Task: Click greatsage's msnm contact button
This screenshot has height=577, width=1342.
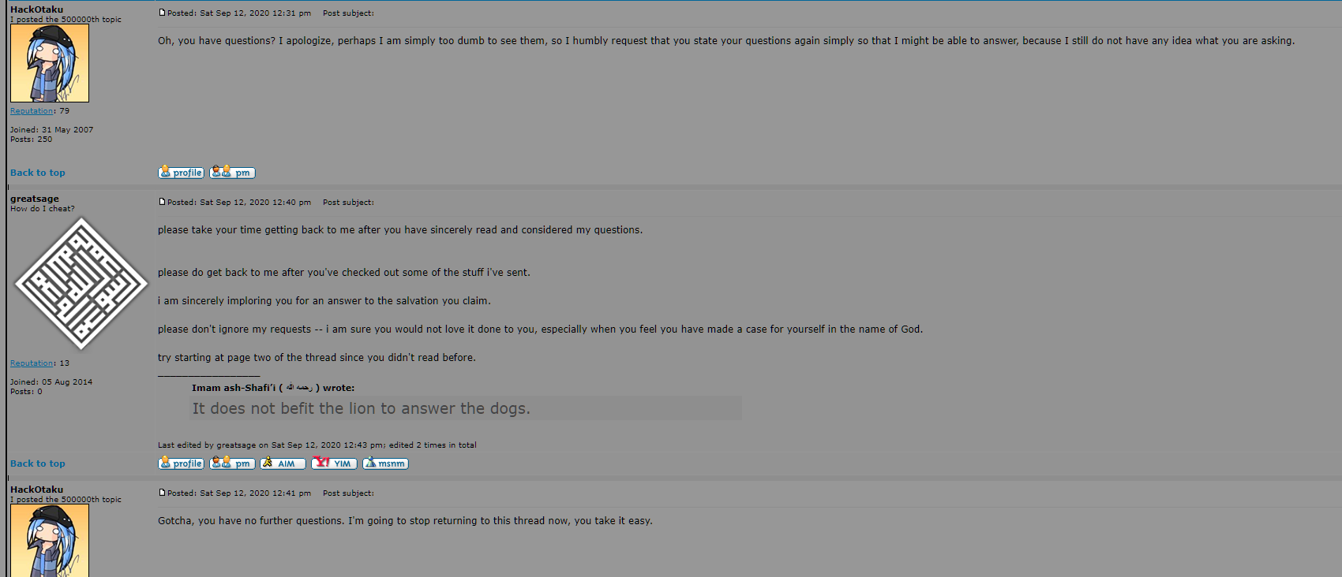Action: click(x=385, y=463)
